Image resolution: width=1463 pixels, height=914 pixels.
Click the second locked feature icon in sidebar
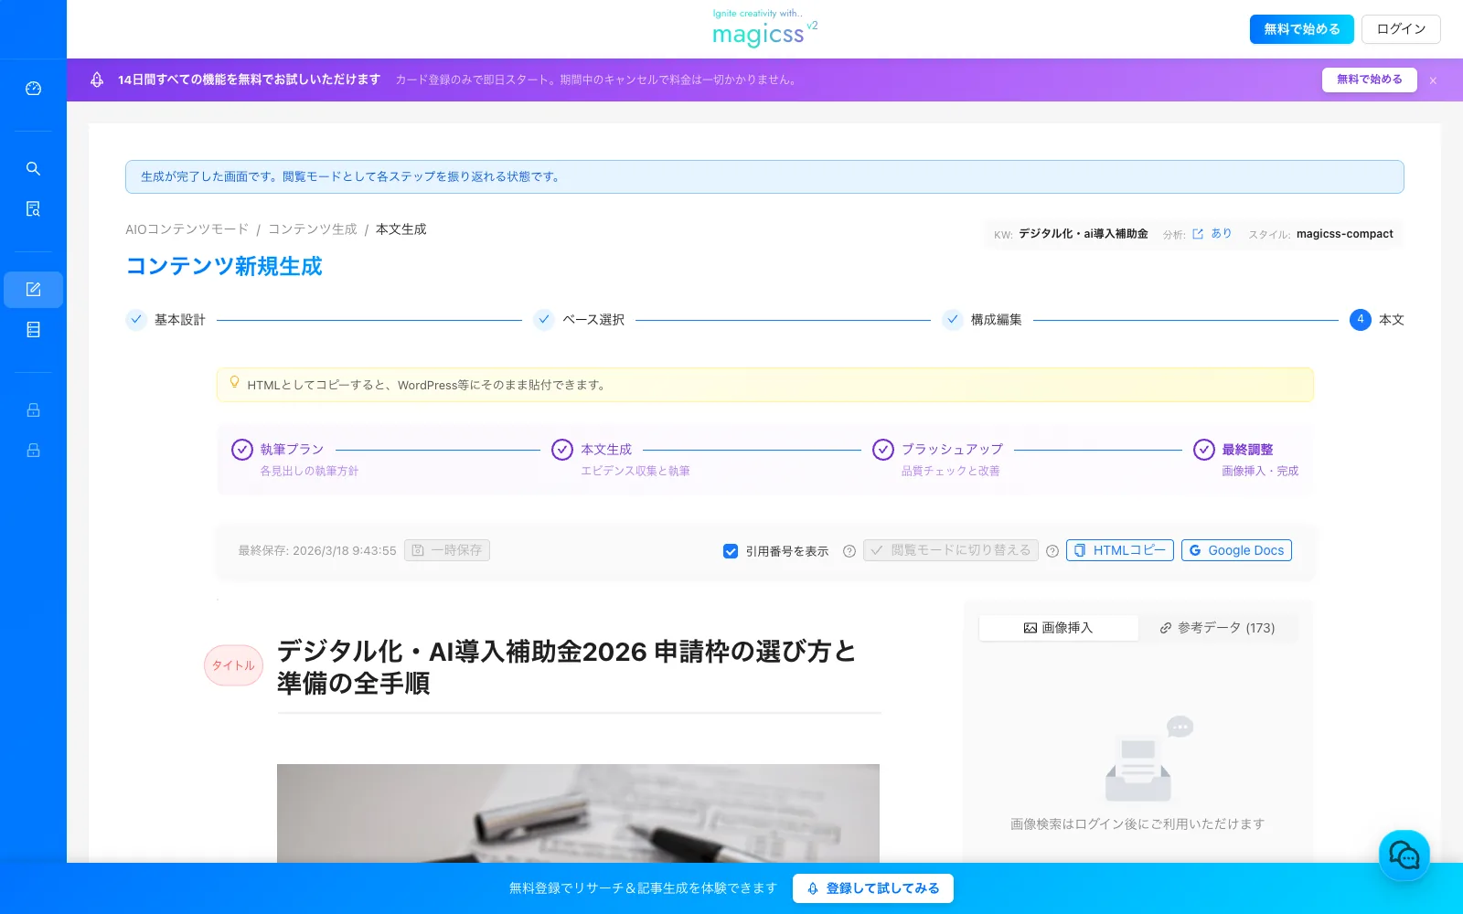(x=33, y=451)
